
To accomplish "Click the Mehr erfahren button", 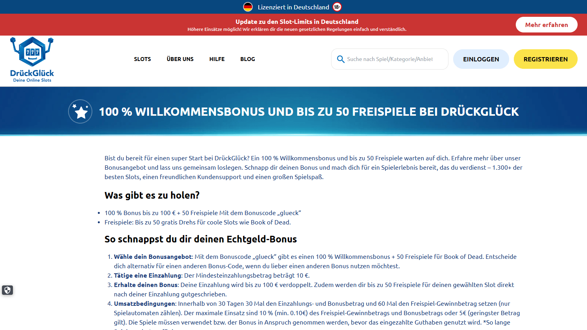I will click(x=546, y=25).
